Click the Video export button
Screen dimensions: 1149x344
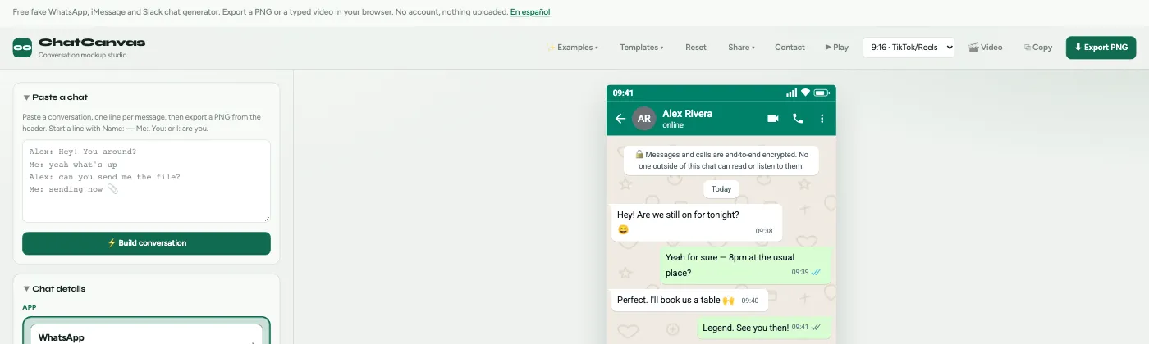(x=986, y=48)
